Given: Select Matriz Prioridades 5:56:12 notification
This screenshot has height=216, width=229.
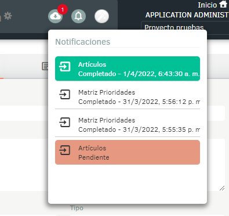Looking at the screenshot, I should (x=128, y=96).
